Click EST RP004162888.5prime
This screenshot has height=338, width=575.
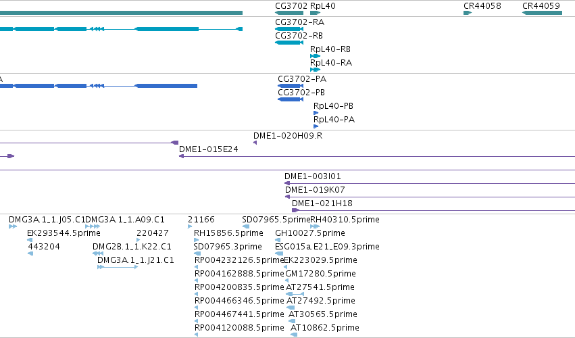196,281
